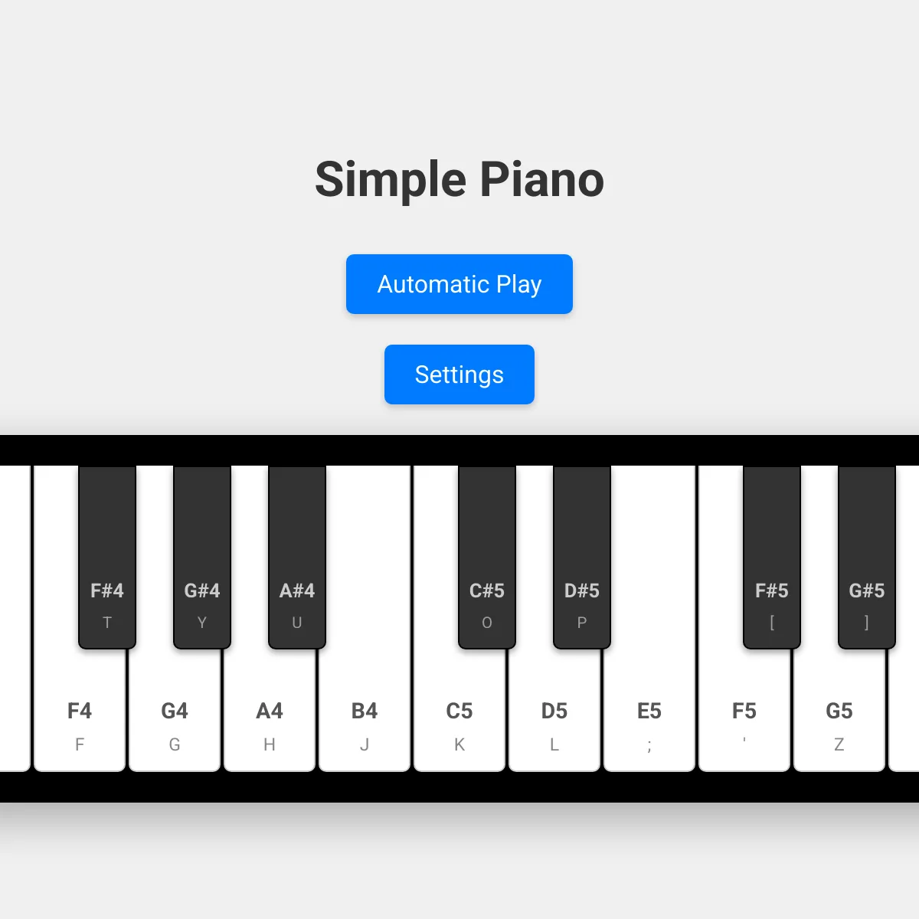Play the F#4 black key
Image resolution: width=919 pixels, height=919 pixels.
click(107, 558)
